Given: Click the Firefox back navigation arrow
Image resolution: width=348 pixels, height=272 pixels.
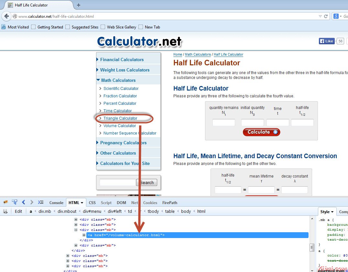Looking at the screenshot, I should [x=6, y=16].
